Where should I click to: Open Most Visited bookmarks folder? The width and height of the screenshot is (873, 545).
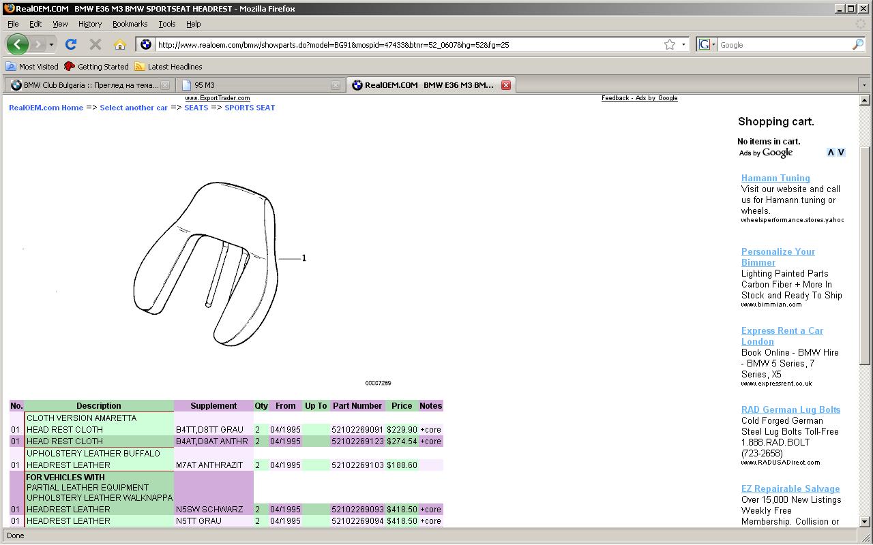(x=32, y=67)
